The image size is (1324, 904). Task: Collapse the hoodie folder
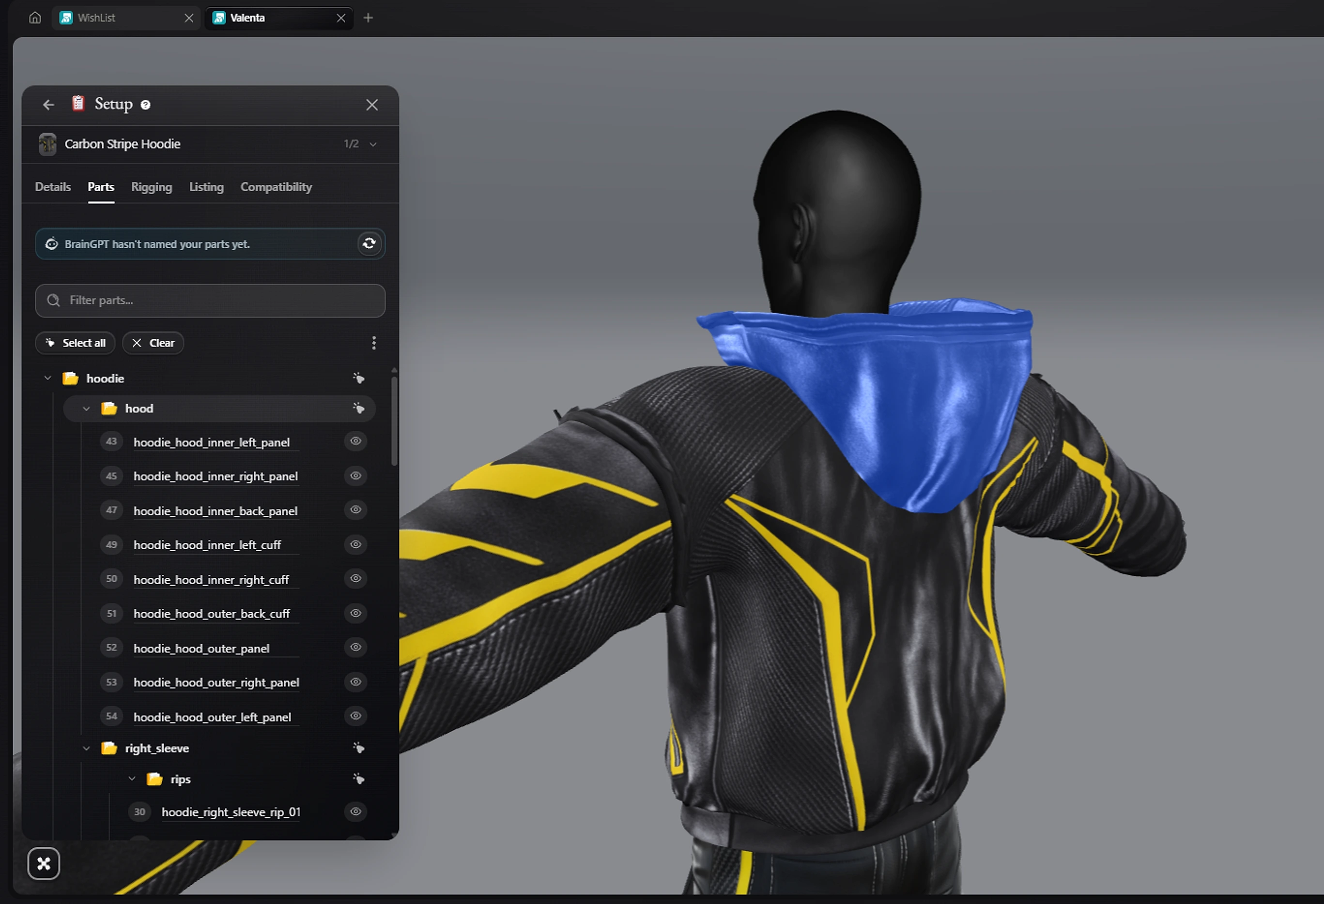[x=48, y=378]
